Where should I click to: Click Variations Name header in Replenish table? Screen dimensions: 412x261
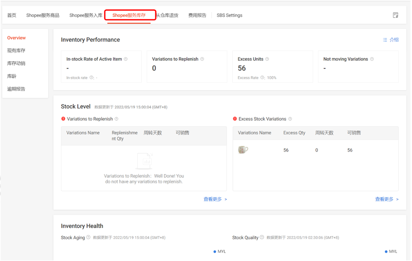pos(83,133)
